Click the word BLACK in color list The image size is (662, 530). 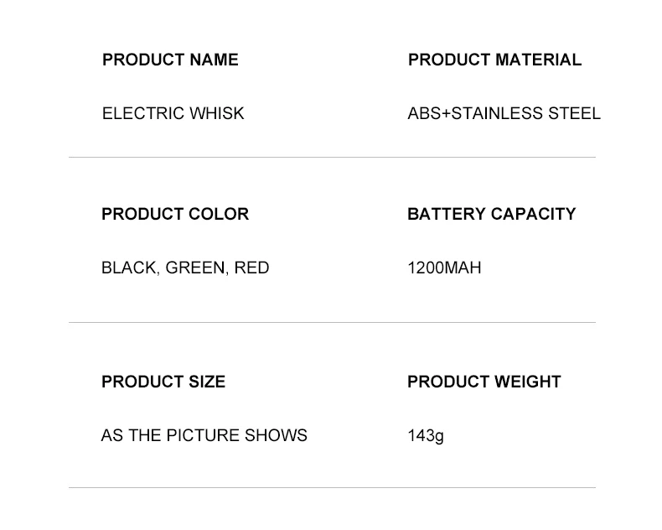pos(129,268)
